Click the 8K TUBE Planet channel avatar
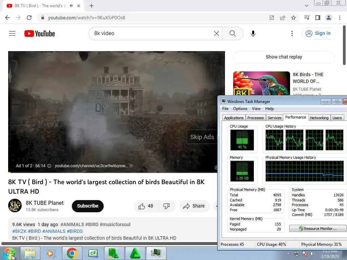347x260 pixels. pos(15,205)
